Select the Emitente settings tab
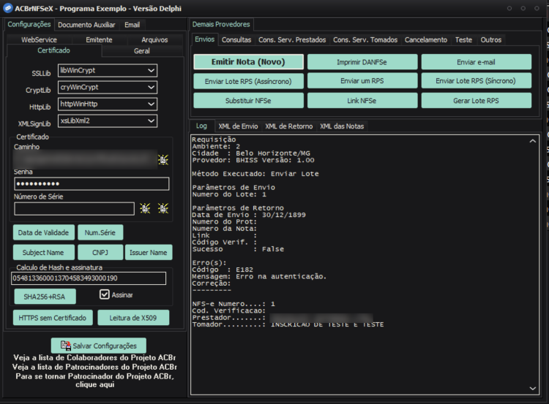Image resolution: width=549 pixels, height=404 pixels. tap(99, 40)
